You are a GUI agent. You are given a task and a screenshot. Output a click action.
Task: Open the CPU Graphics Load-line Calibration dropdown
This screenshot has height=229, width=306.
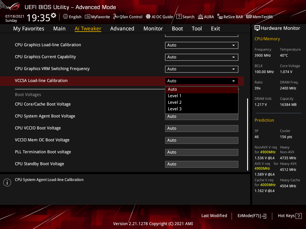coord(201,45)
